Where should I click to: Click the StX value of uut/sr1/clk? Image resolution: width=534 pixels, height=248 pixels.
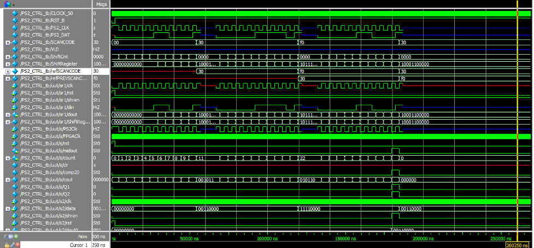click(96, 85)
